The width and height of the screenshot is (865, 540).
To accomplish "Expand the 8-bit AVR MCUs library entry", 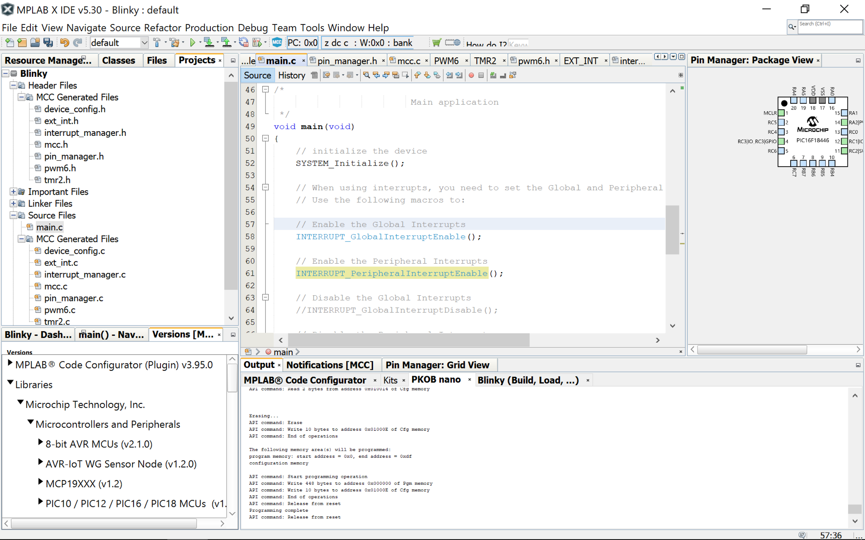I will pos(41,442).
